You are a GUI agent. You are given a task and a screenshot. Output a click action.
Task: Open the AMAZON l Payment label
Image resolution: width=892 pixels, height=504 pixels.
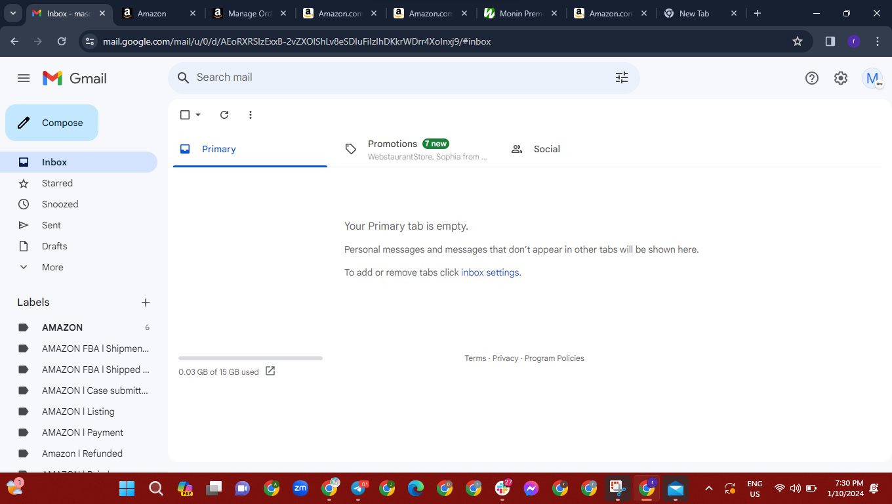79,432
